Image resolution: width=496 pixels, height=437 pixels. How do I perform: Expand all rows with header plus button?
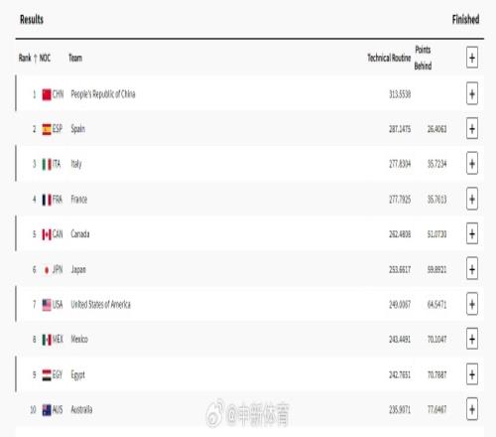[x=472, y=58]
